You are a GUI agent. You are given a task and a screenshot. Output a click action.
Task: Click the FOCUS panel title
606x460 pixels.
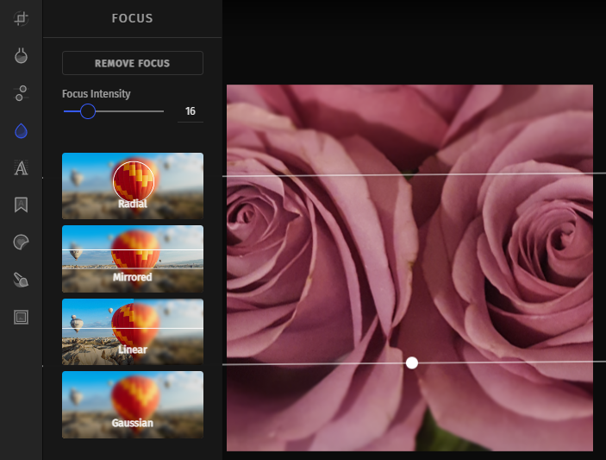[x=132, y=18]
